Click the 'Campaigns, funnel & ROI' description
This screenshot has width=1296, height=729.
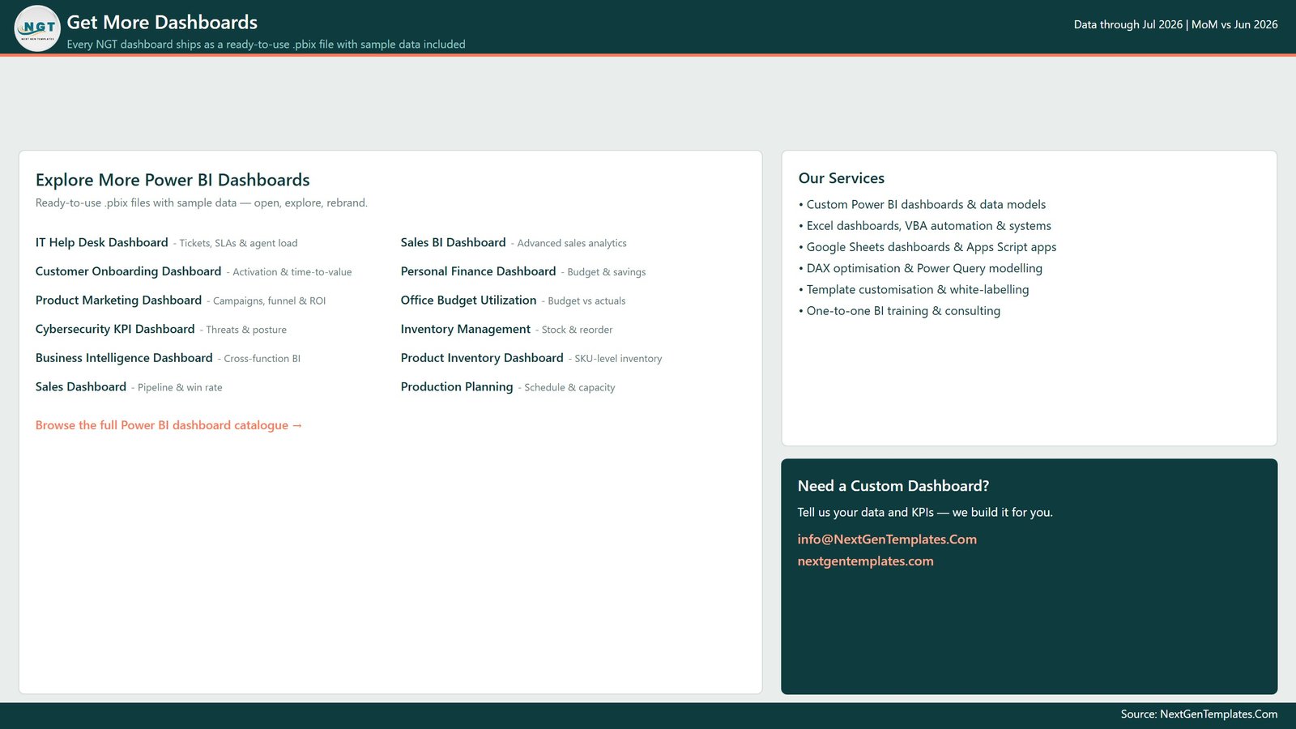269,301
